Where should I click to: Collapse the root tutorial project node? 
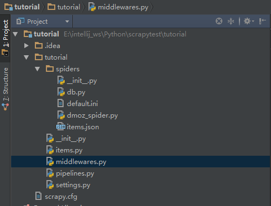(15, 34)
